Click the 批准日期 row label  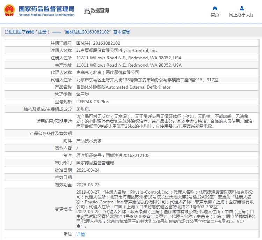pos(63,170)
